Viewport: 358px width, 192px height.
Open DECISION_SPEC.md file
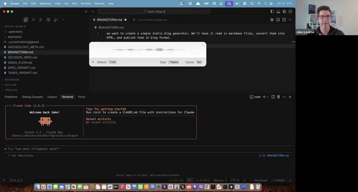point(22,57)
